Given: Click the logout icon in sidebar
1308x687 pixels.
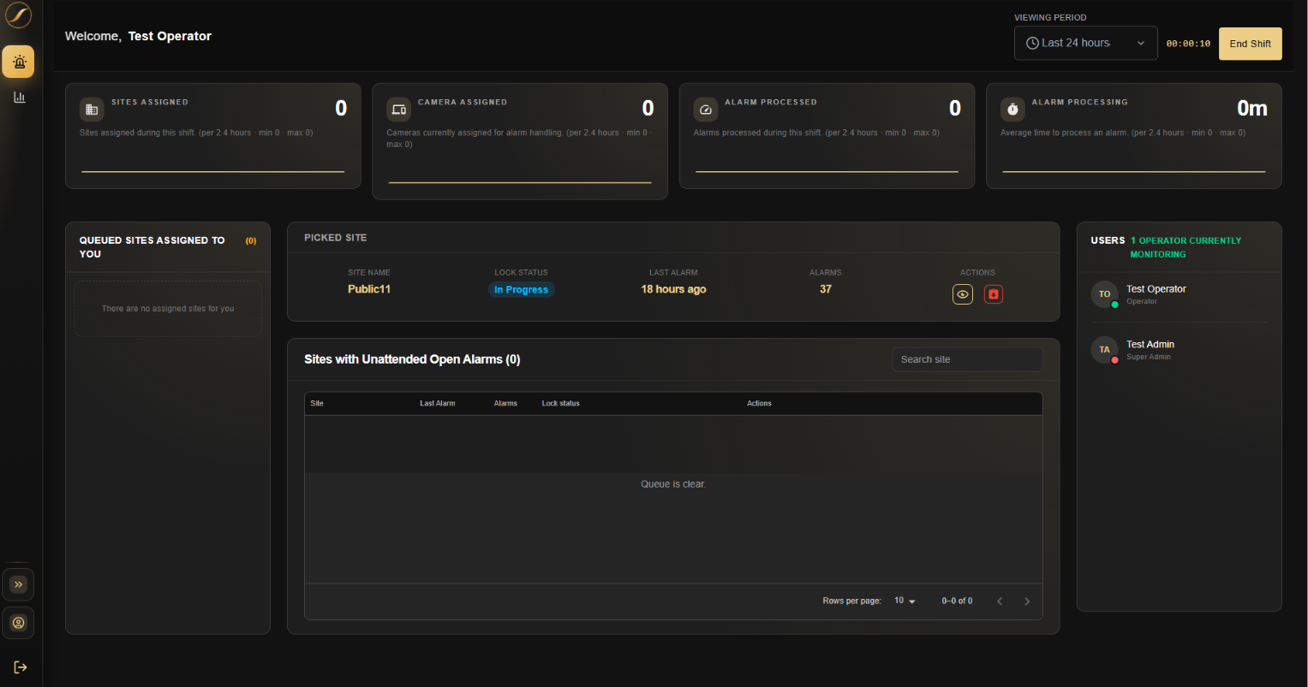Looking at the screenshot, I should [20, 667].
